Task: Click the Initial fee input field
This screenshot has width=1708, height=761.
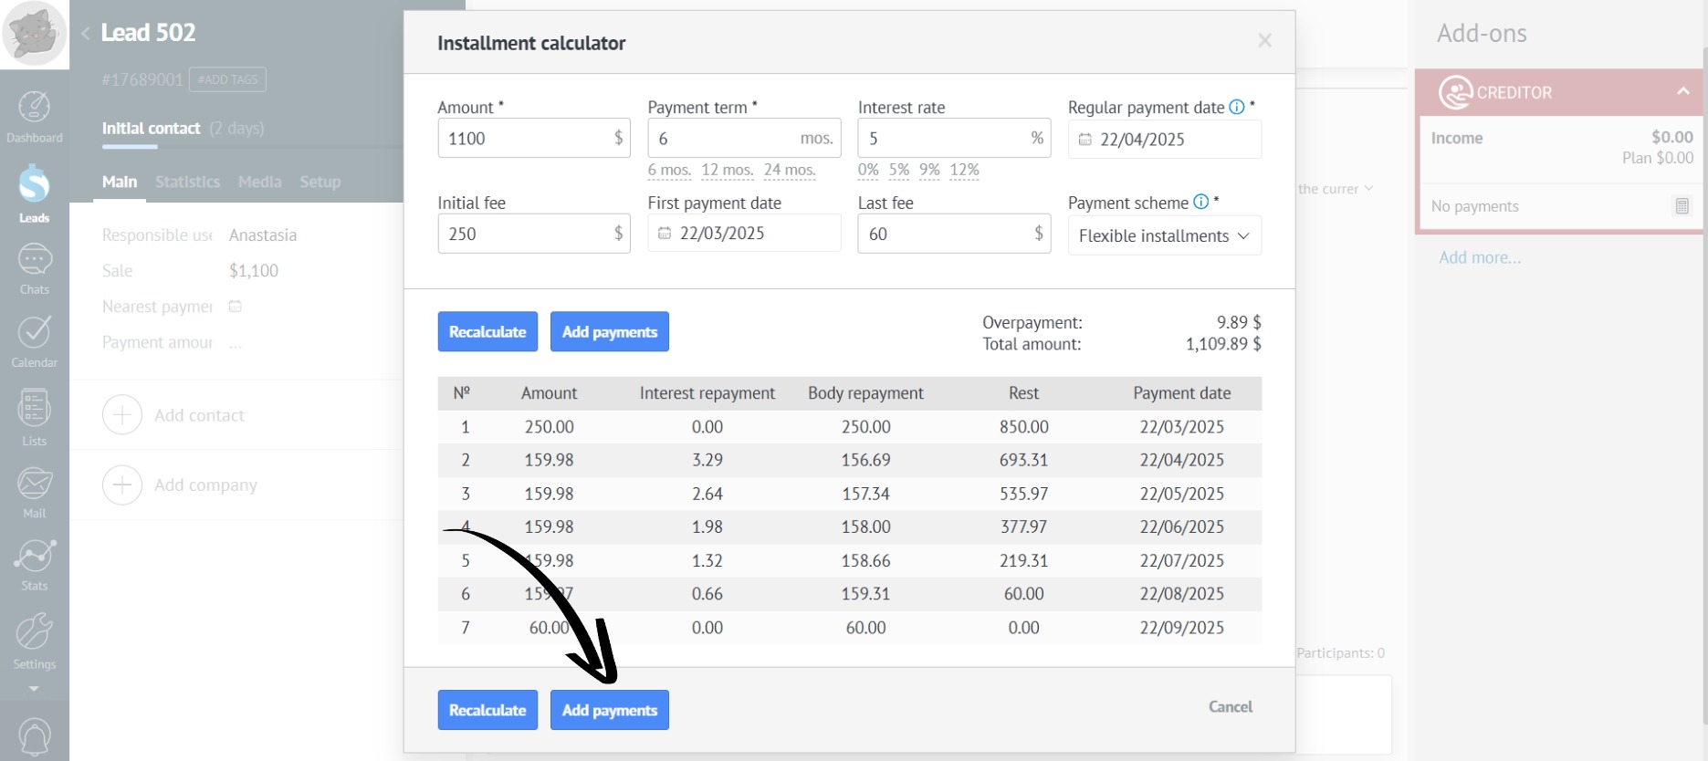Action: pyautogui.click(x=525, y=234)
